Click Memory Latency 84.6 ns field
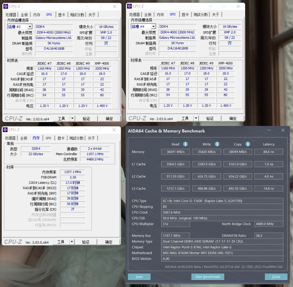 click(269, 152)
